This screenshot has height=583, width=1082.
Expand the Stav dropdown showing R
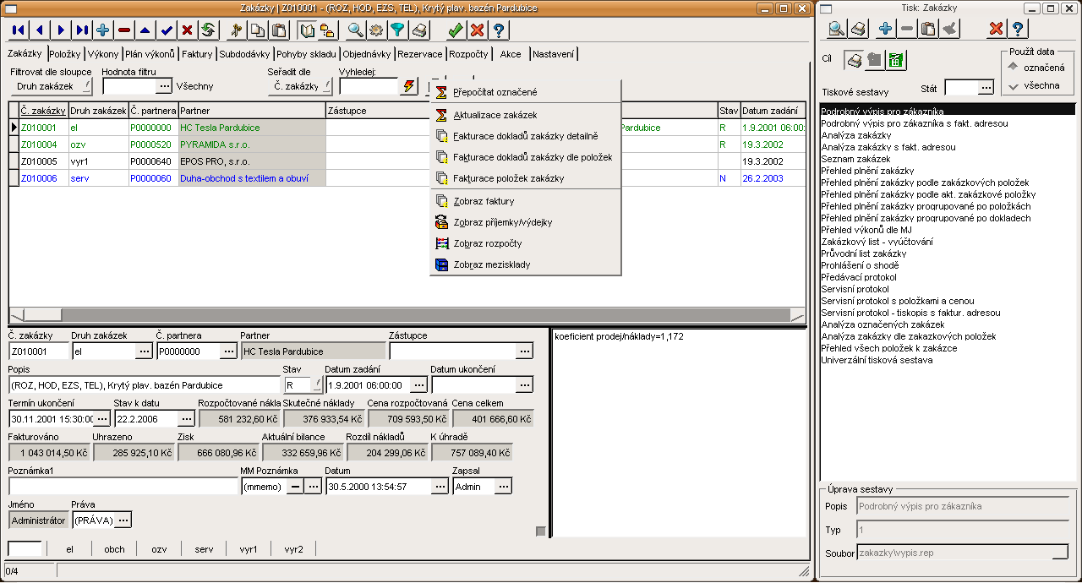pyautogui.click(x=318, y=384)
